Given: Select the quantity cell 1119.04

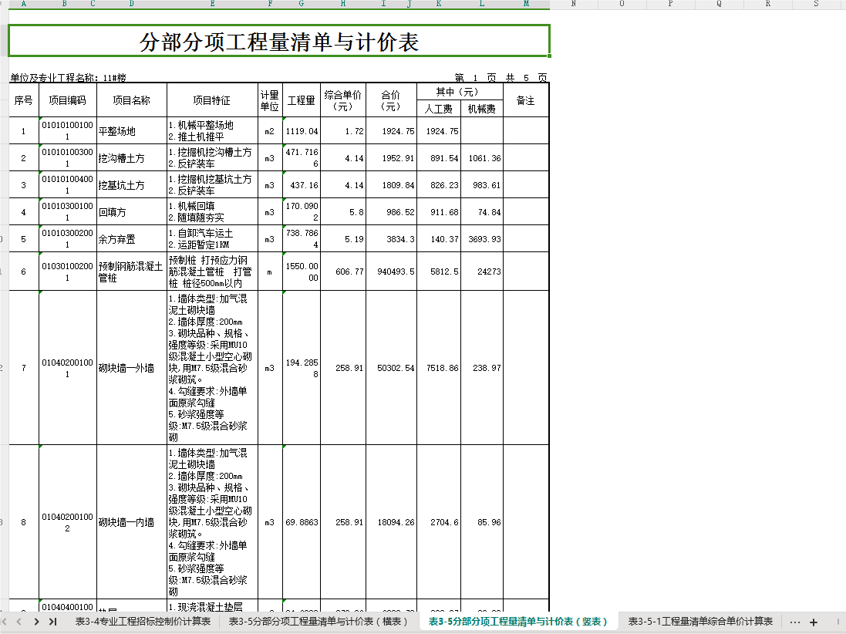Looking at the screenshot, I should [301, 130].
